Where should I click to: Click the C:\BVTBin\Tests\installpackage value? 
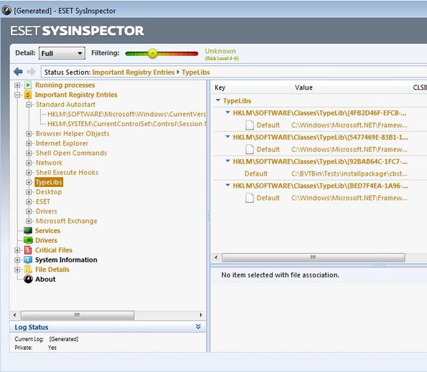(349, 173)
